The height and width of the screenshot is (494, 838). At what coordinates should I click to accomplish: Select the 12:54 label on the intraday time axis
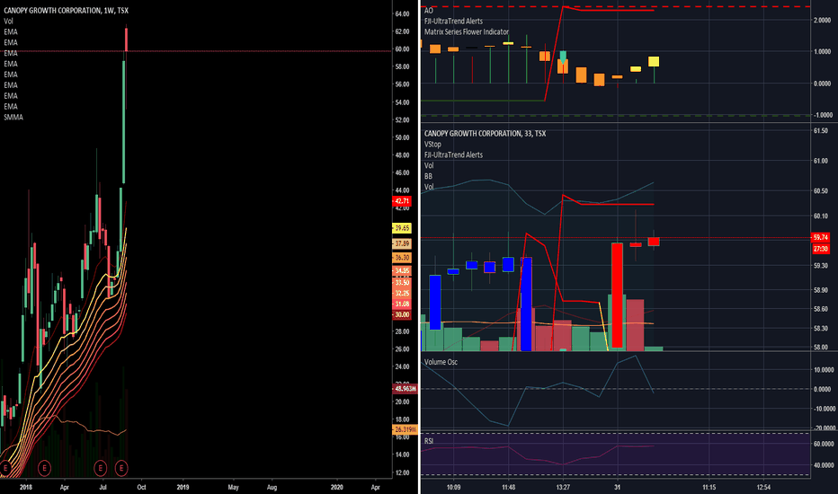click(x=763, y=487)
